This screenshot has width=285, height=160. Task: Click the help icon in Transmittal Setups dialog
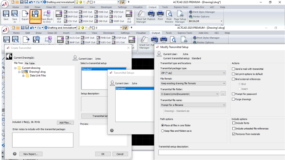coord(112,131)
